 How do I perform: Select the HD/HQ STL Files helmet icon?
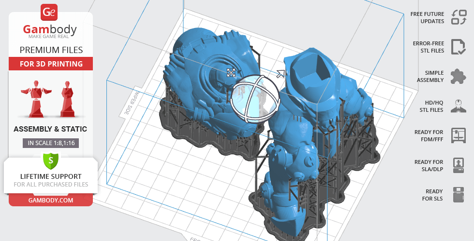(x=458, y=106)
